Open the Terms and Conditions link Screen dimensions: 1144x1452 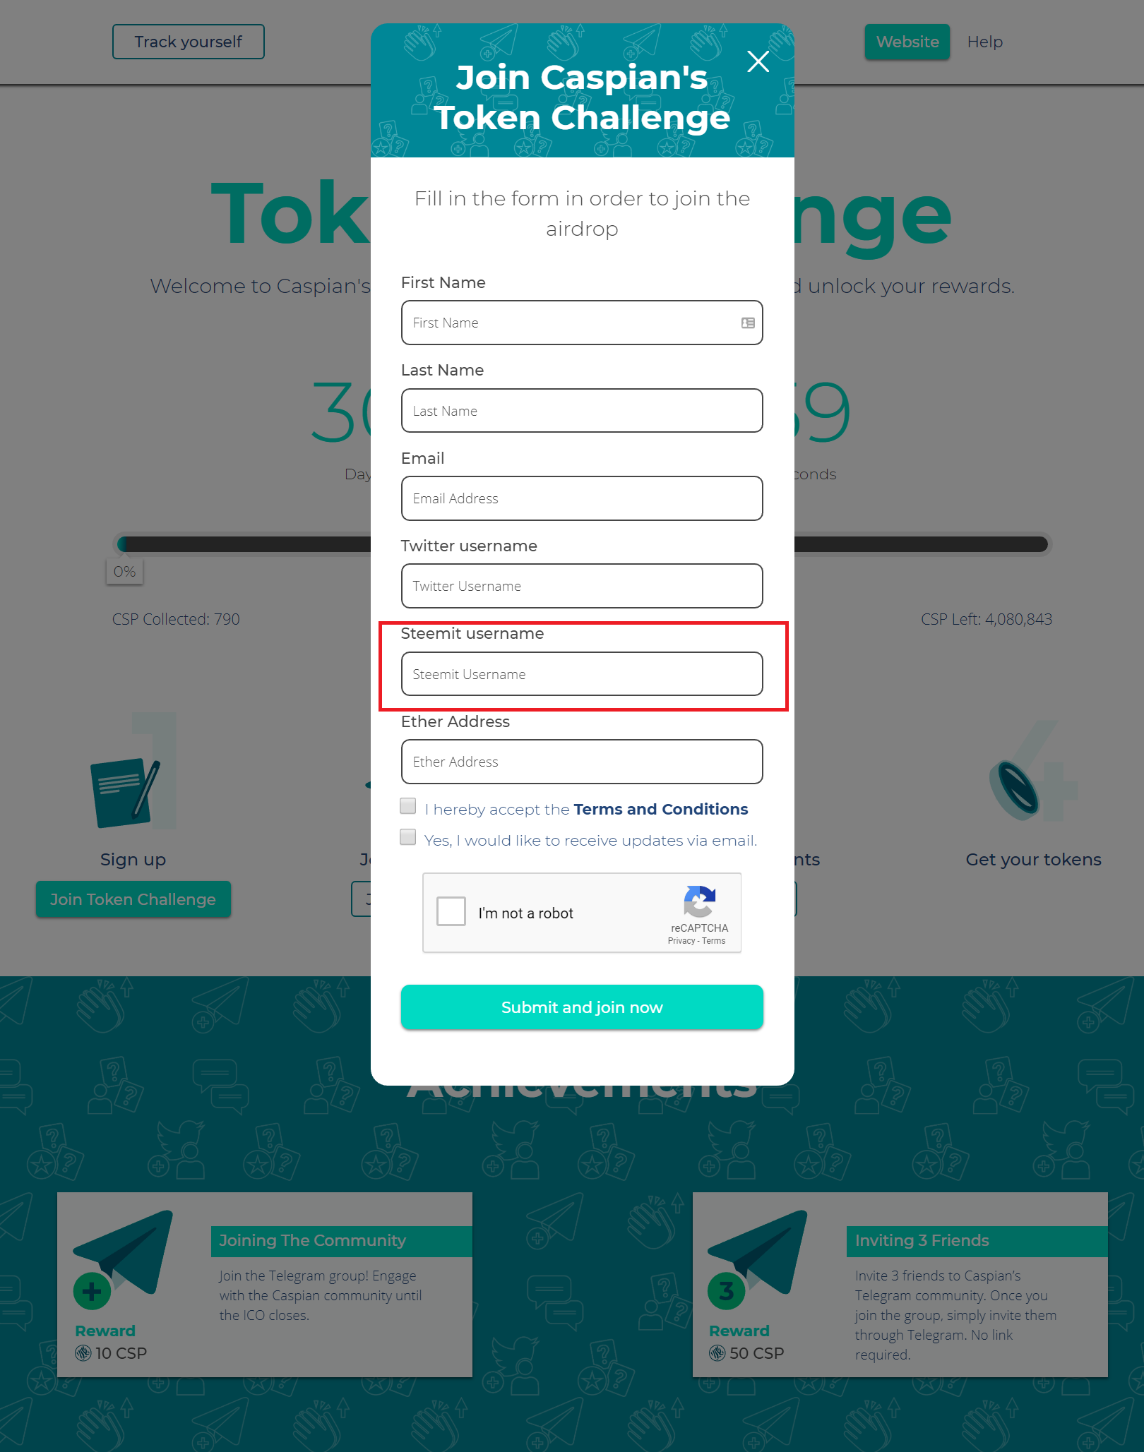(x=661, y=809)
